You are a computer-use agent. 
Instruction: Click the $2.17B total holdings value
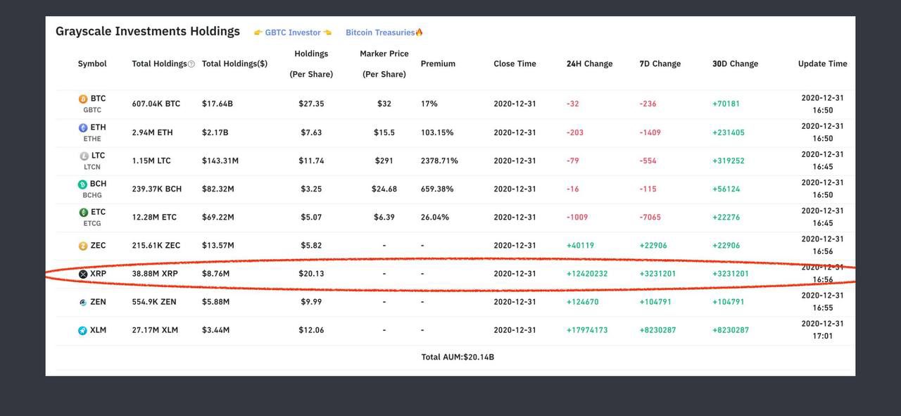[x=215, y=132]
